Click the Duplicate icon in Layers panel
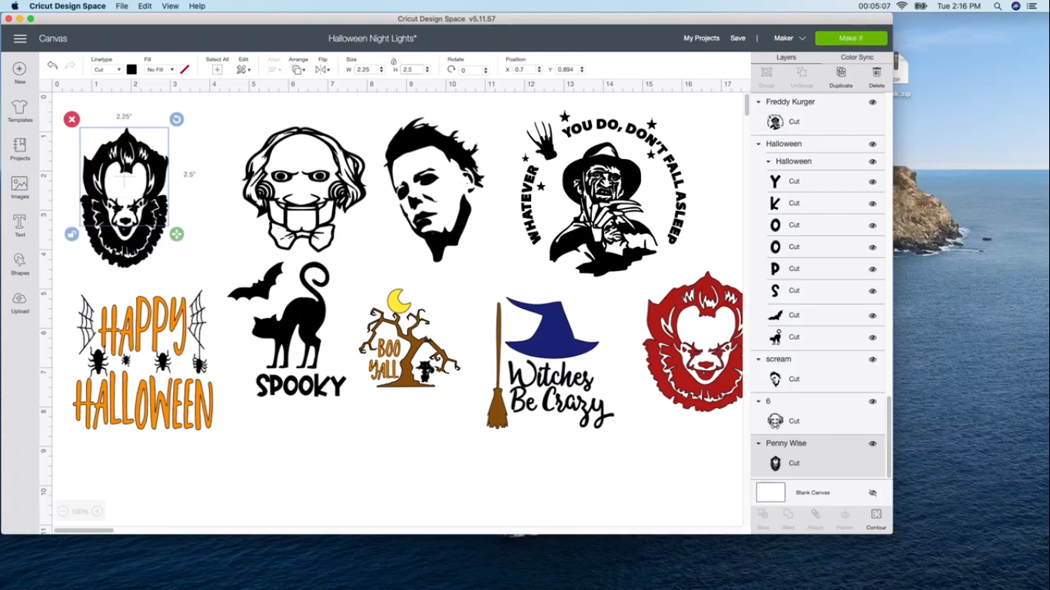This screenshot has height=590, width=1050. click(x=840, y=73)
